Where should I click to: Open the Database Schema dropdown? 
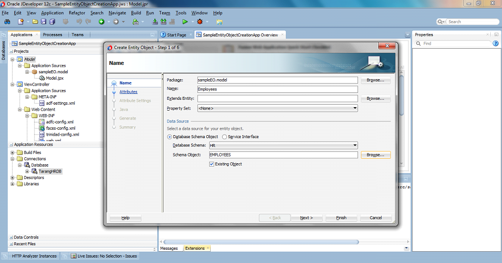pyautogui.click(x=283, y=146)
